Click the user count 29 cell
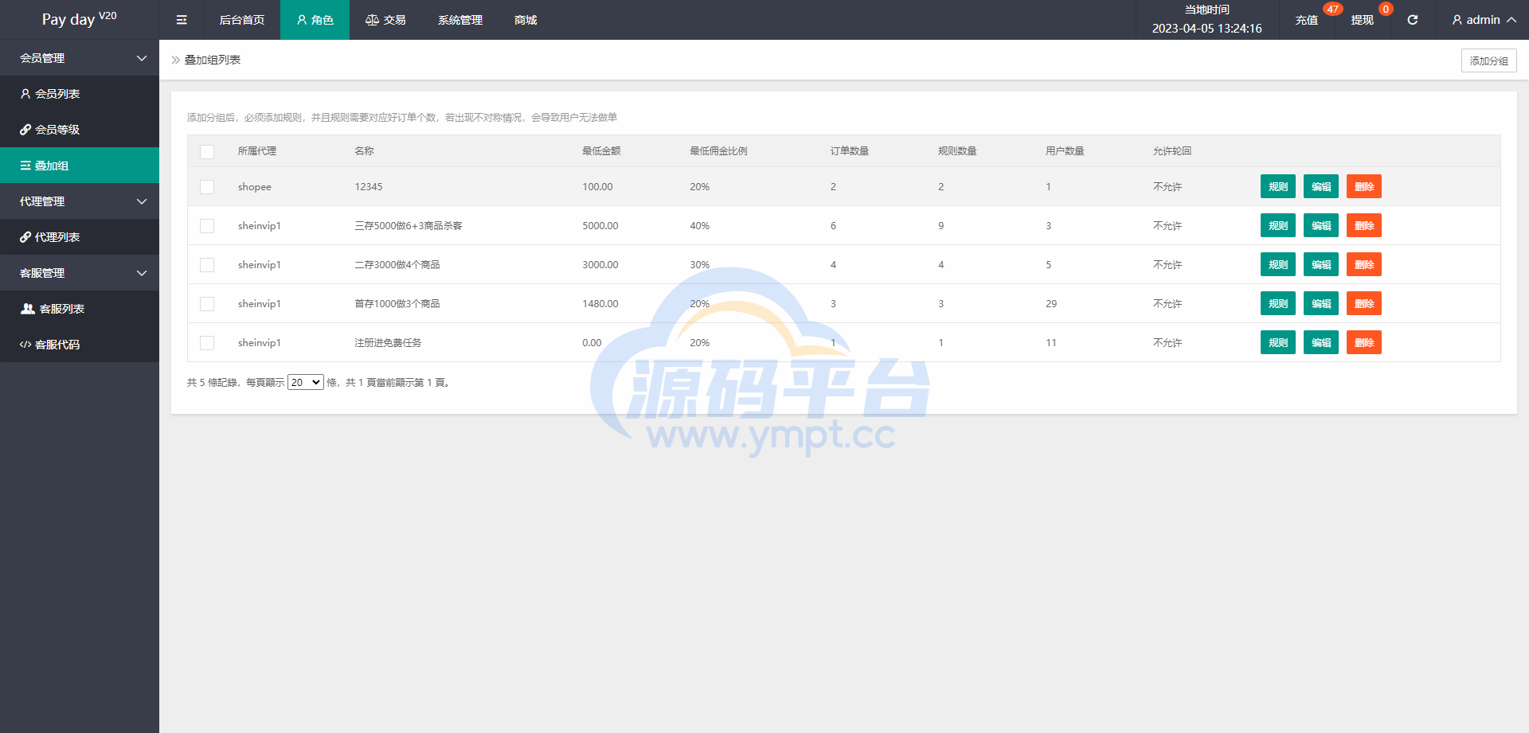1529x733 pixels. (x=1051, y=304)
